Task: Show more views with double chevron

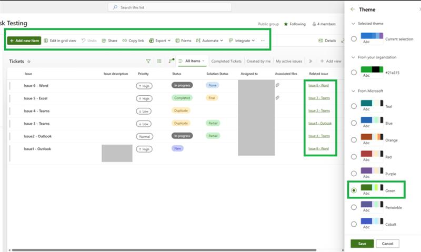Action: [310, 61]
